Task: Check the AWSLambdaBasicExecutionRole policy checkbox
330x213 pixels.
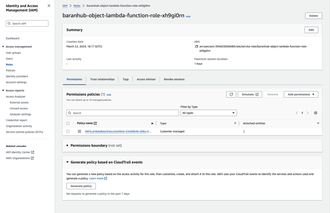Action: pyautogui.click(x=68, y=131)
